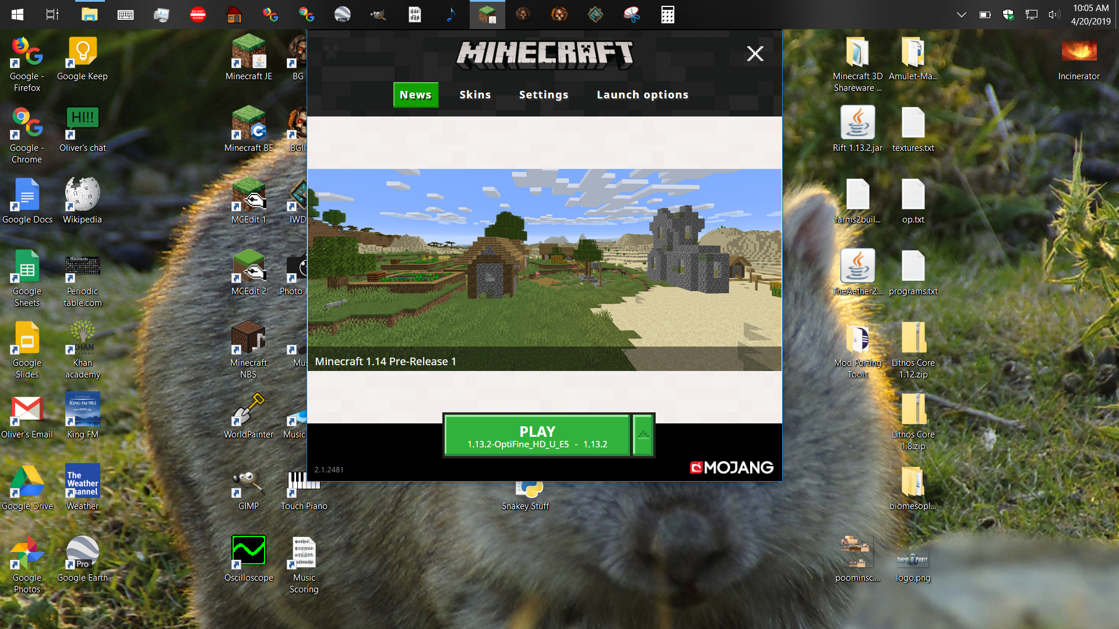Open the Launch options tab
The width and height of the screenshot is (1119, 629).
pyautogui.click(x=642, y=95)
